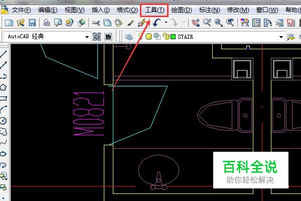
Task: Click the My Workspace house icon
Action: click(108, 37)
